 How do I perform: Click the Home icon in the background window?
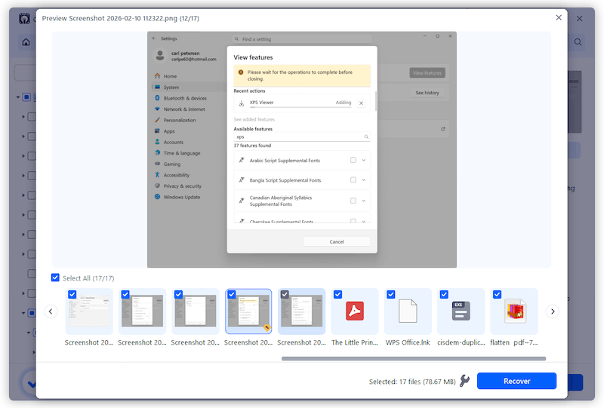pos(26,42)
